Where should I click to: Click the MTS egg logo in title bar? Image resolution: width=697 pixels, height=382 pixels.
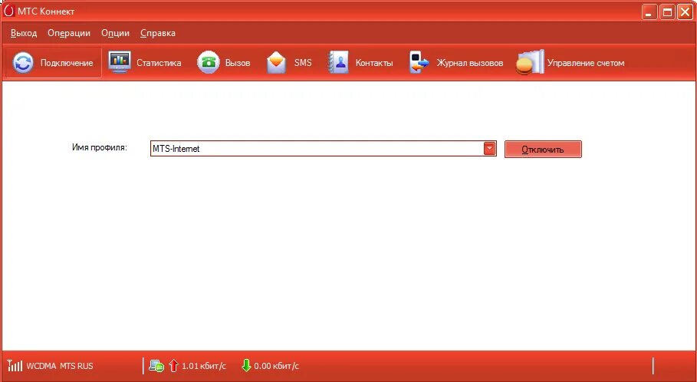click(x=9, y=11)
